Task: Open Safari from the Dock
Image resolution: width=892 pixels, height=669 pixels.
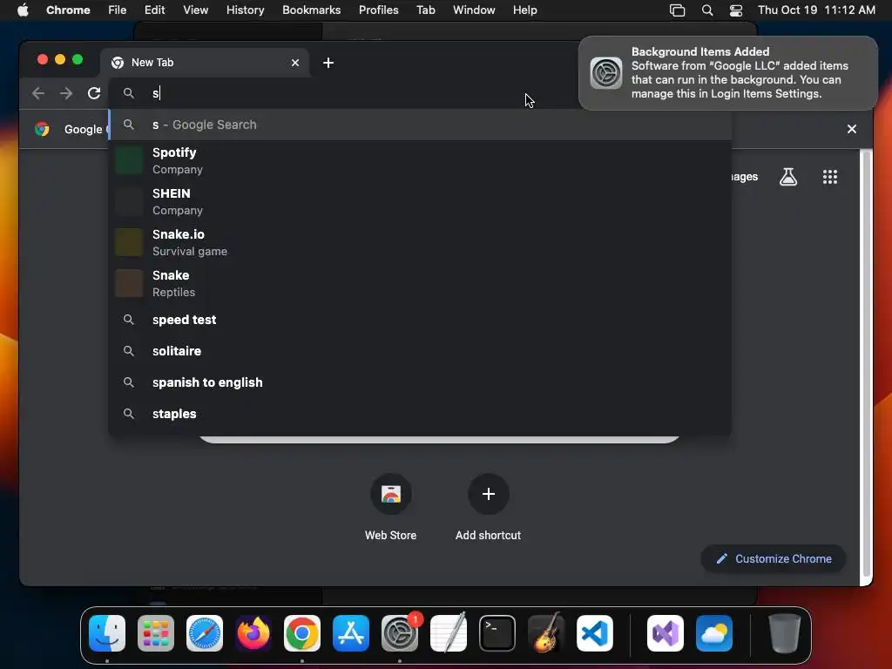Action: coord(205,633)
